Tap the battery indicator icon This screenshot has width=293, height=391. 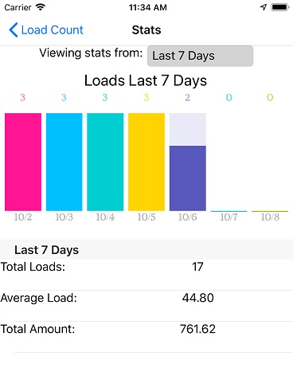279,7
